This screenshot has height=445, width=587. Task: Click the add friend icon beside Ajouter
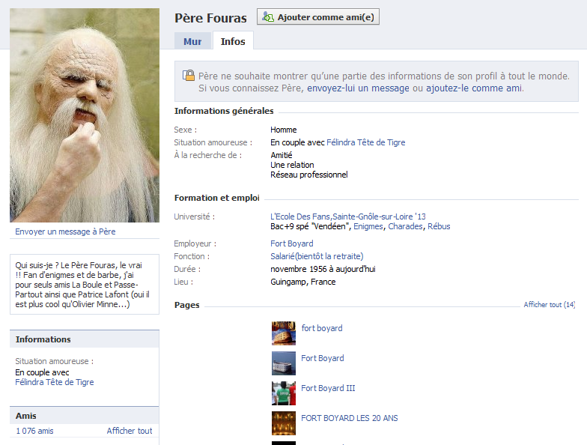coord(268,16)
